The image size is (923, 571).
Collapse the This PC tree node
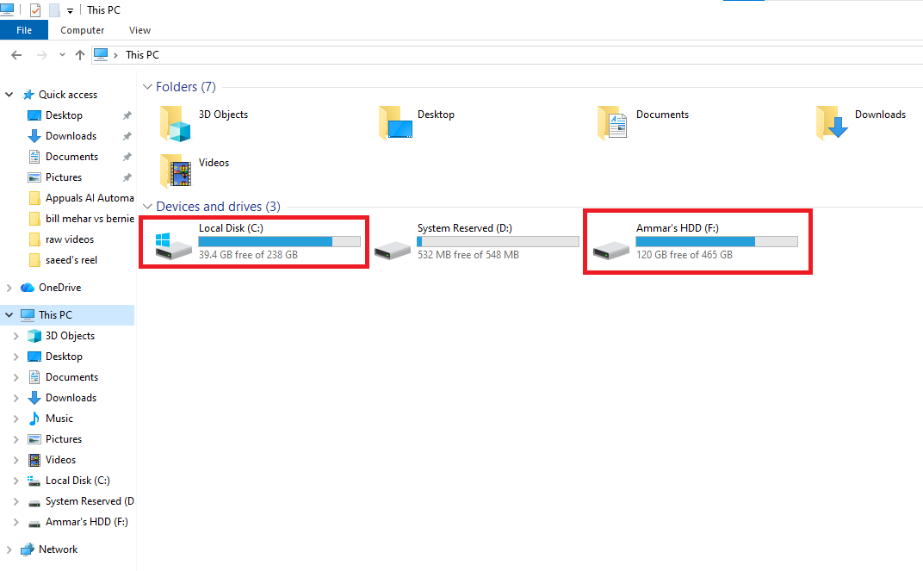point(9,315)
